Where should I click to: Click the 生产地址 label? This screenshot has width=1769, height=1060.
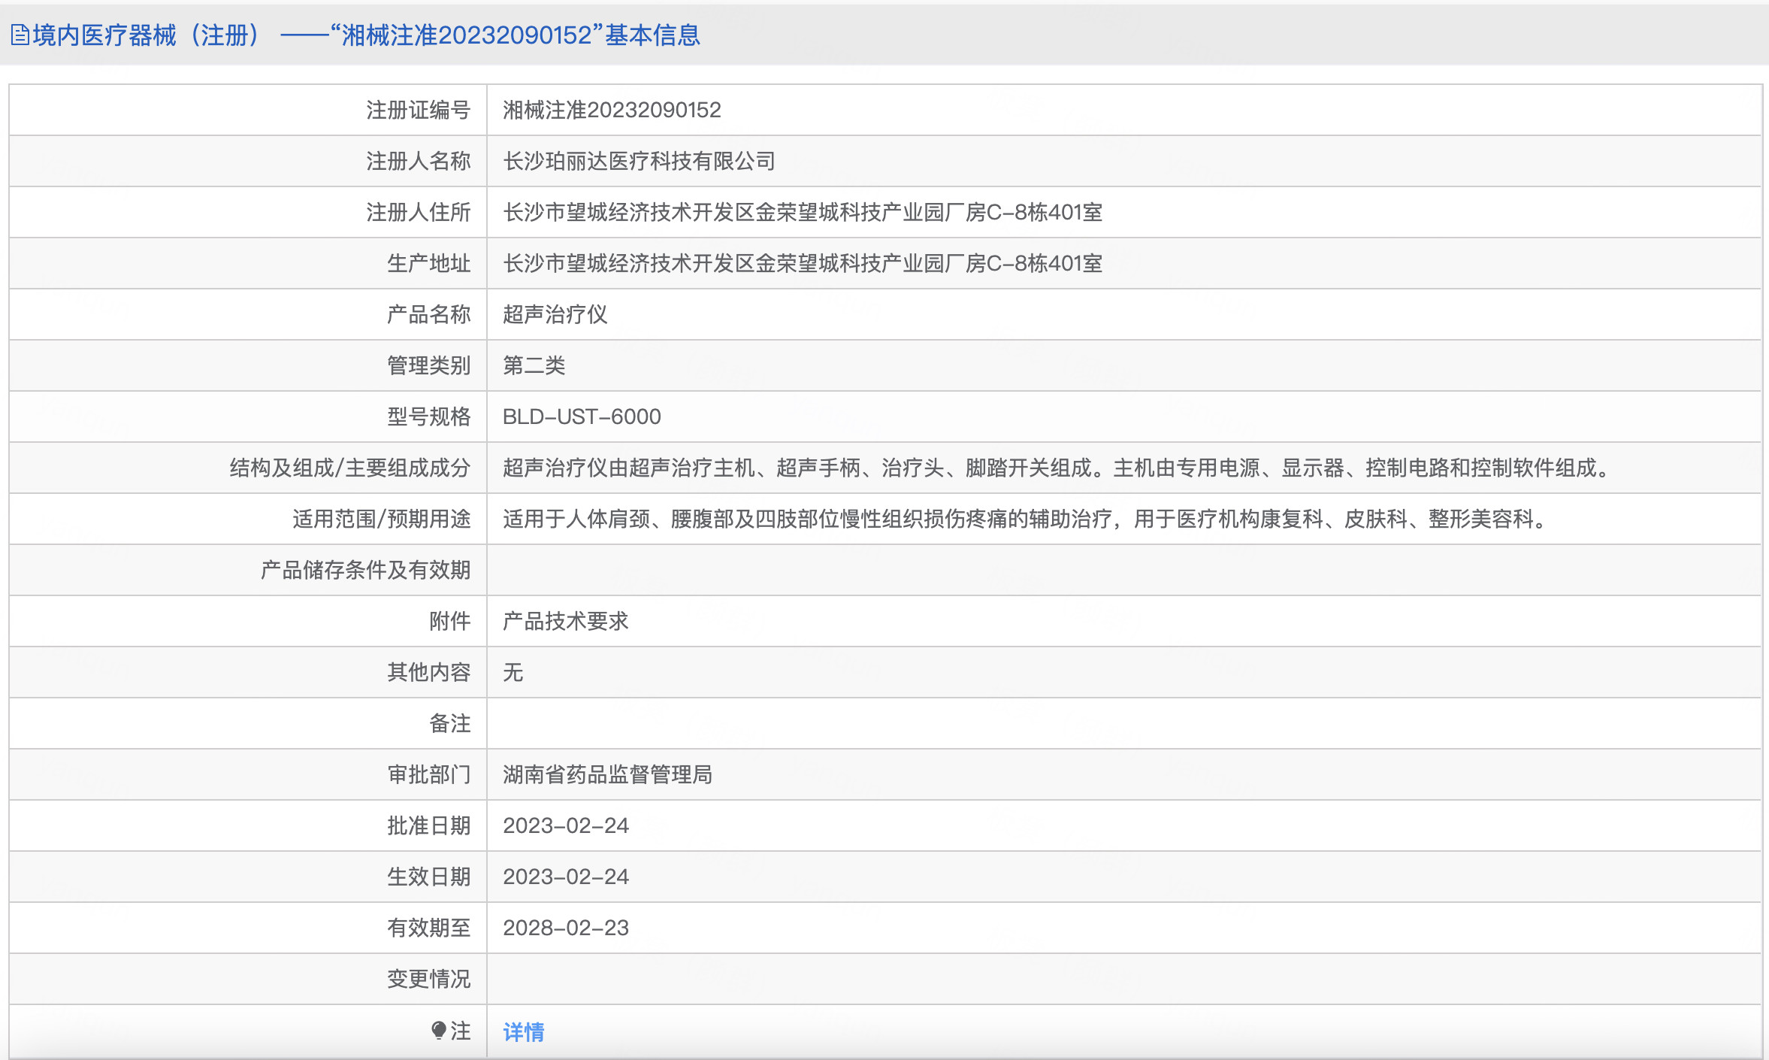click(x=429, y=263)
